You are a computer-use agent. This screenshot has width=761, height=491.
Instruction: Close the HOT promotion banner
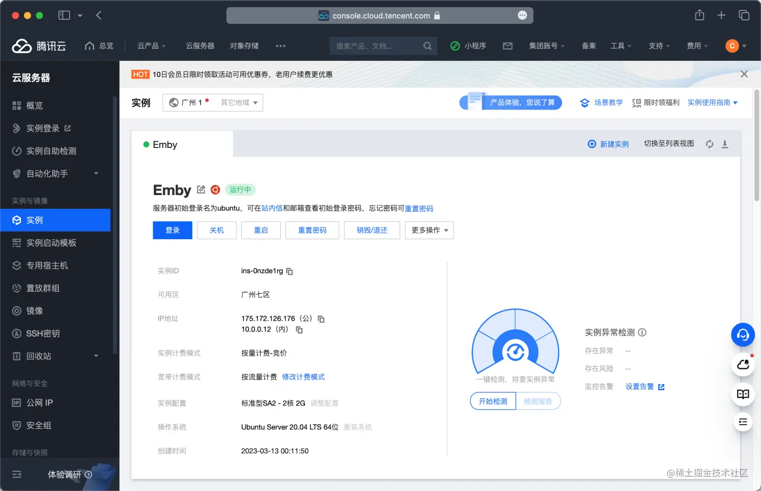pos(744,74)
